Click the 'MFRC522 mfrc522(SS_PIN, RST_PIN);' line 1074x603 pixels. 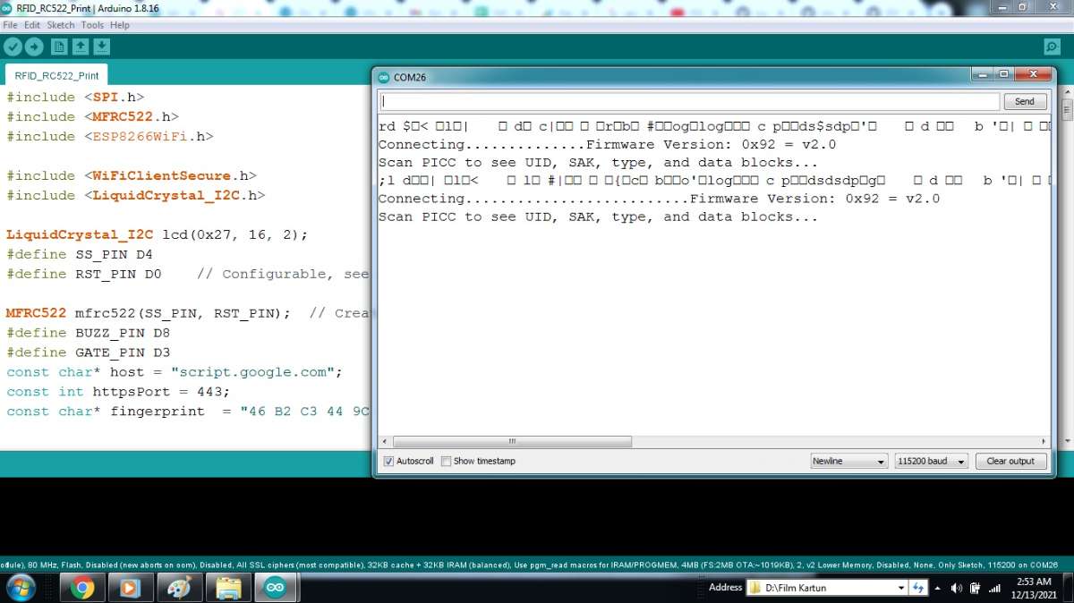pos(149,313)
